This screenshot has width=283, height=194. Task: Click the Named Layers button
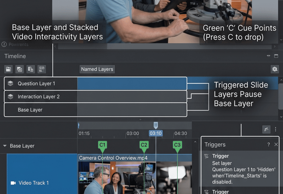(97, 69)
